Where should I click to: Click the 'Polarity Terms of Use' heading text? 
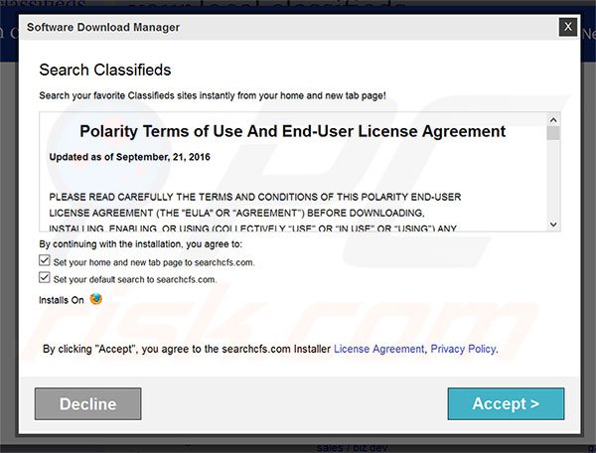tap(292, 131)
